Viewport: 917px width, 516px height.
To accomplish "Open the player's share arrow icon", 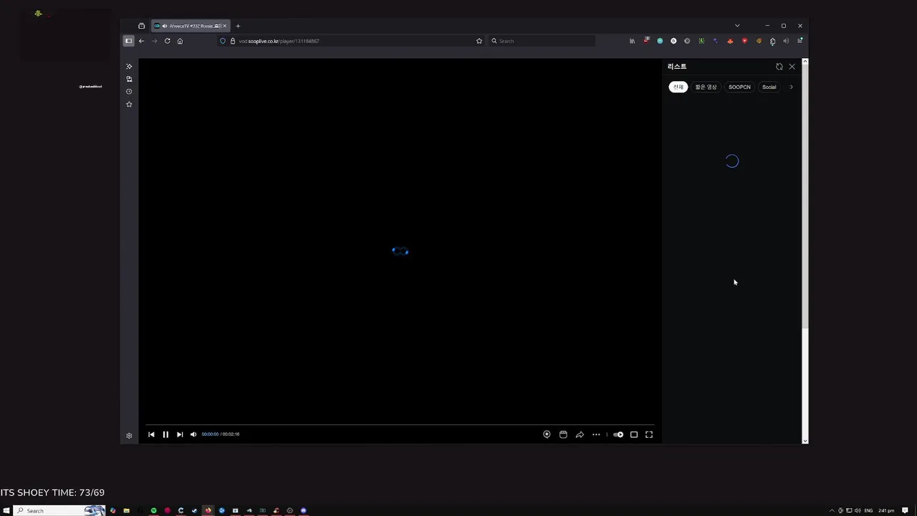I will point(580,434).
